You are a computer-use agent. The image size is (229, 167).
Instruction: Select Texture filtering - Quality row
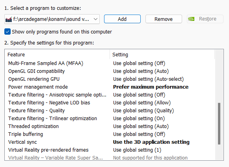click(110, 111)
